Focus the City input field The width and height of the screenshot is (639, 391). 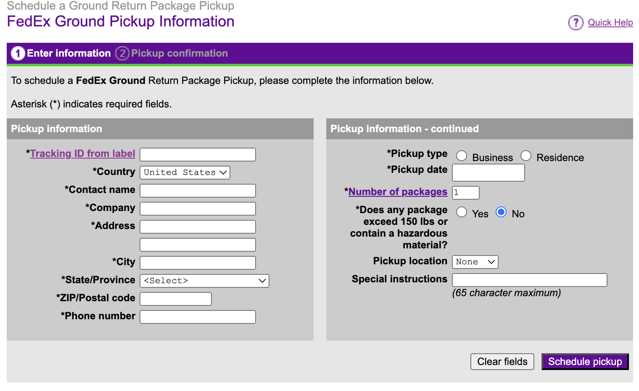198,263
